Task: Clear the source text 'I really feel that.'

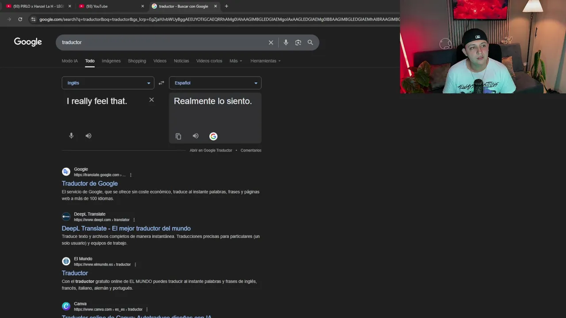Action: (x=151, y=100)
